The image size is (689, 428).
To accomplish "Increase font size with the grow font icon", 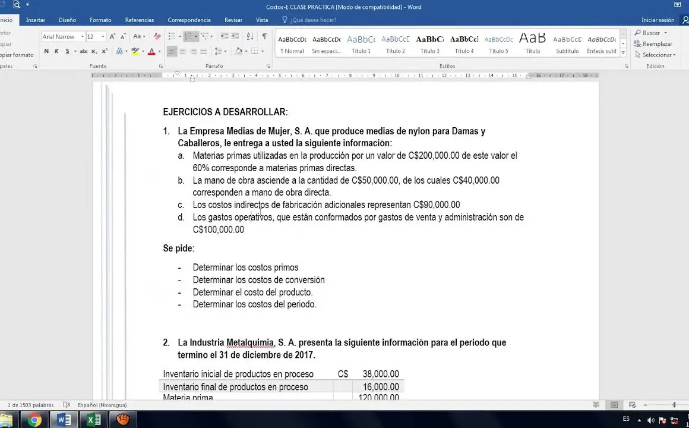I will [112, 36].
